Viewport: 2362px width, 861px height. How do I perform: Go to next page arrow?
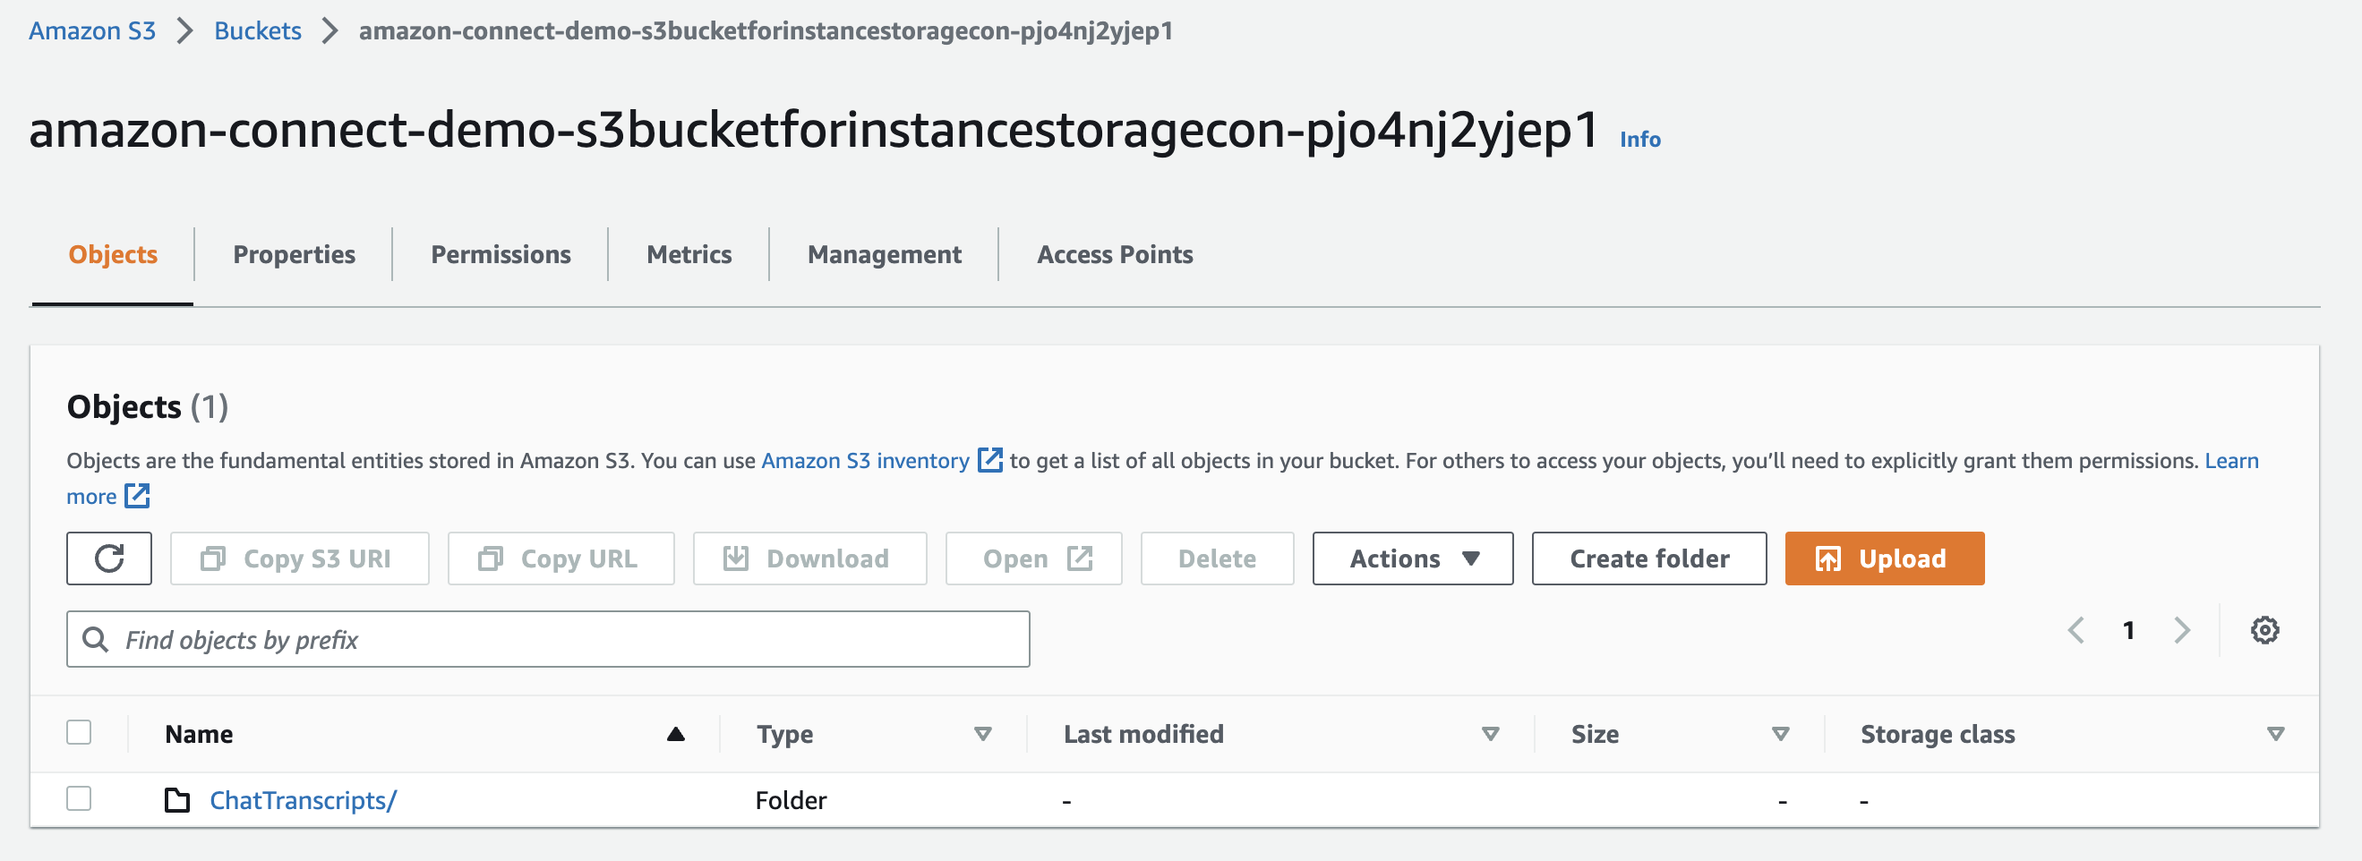[2181, 630]
